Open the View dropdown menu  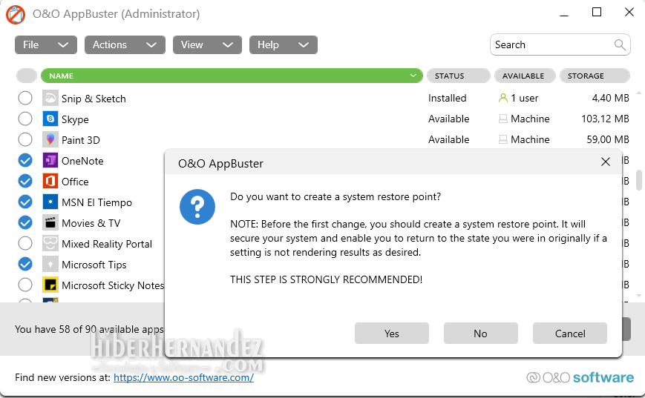coord(207,44)
